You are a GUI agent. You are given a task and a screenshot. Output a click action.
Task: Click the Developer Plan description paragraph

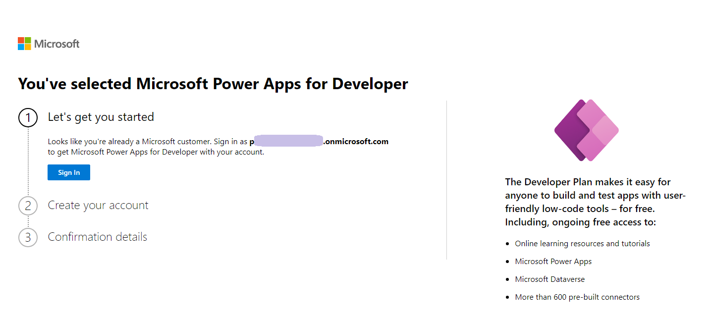pos(595,202)
